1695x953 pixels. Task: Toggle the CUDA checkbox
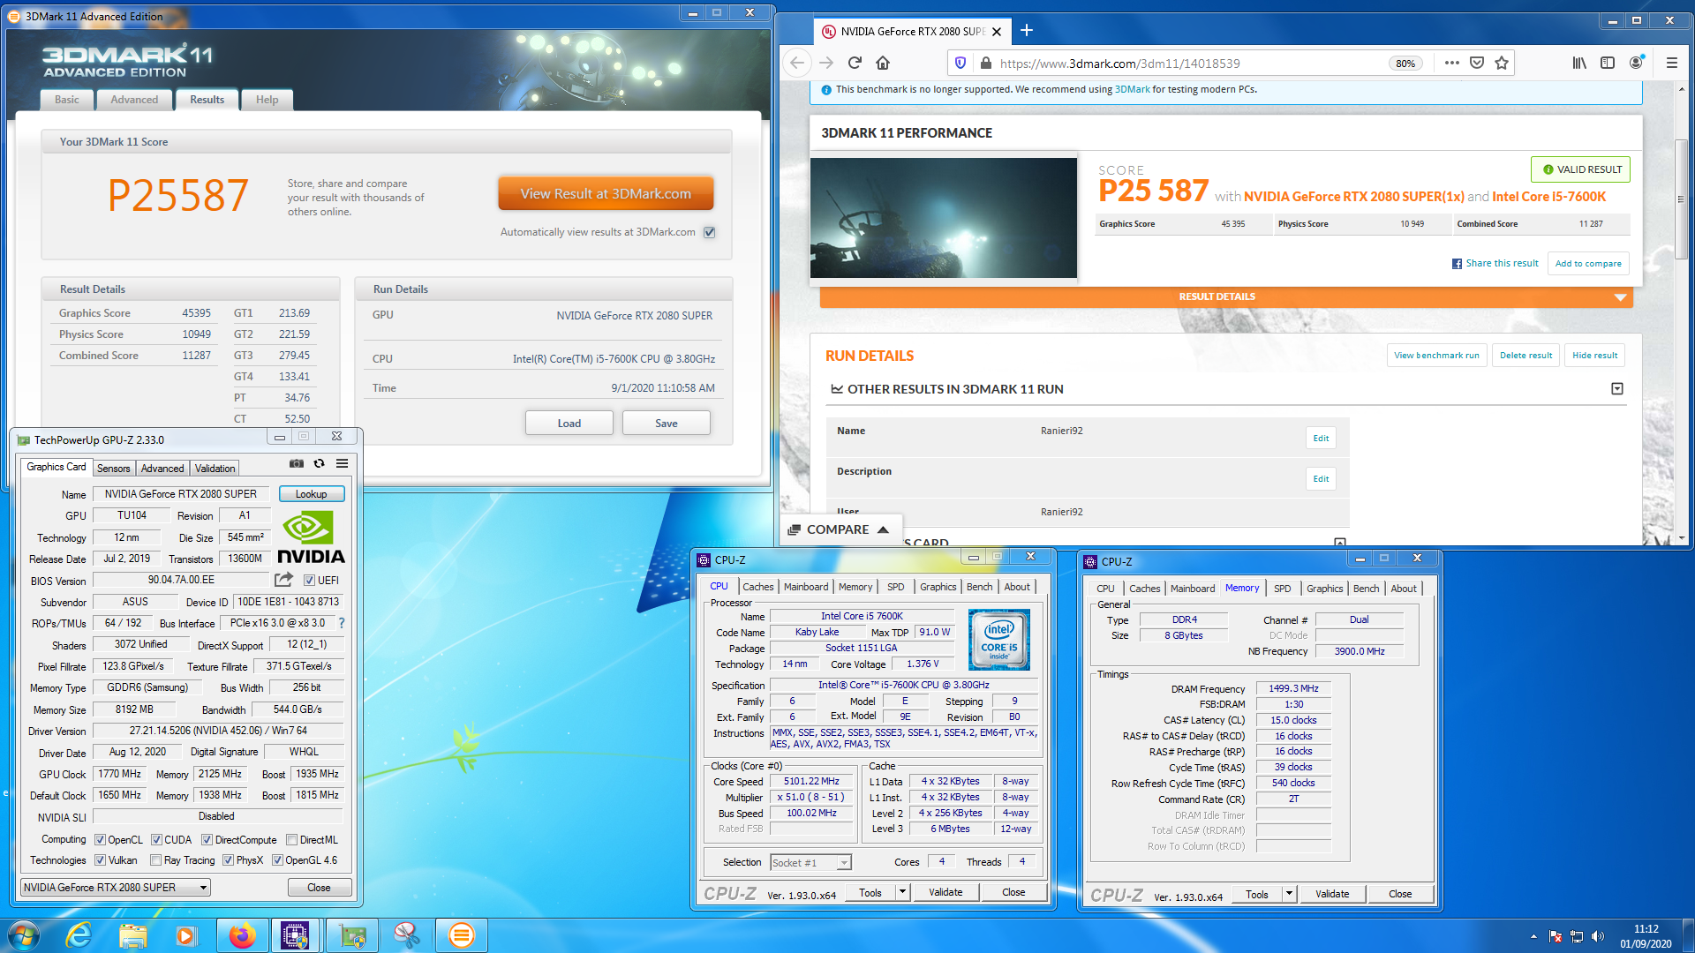(156, 840)
